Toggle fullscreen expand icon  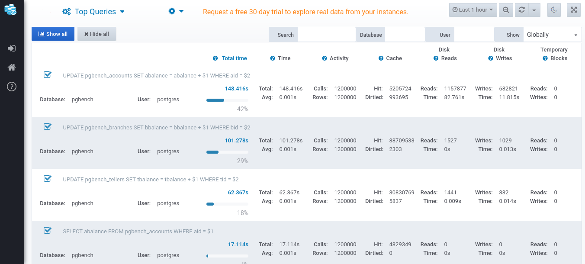click(573, 10)
